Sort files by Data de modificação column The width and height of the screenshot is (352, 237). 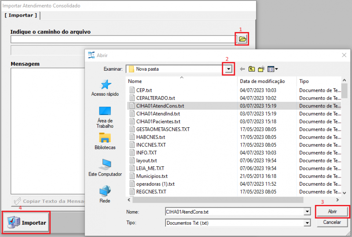[262, 81]
